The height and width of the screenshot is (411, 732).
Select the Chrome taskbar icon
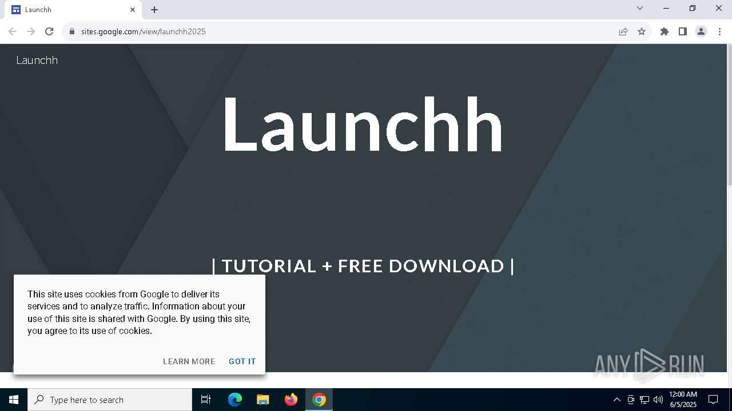click(x=319, y=400)
